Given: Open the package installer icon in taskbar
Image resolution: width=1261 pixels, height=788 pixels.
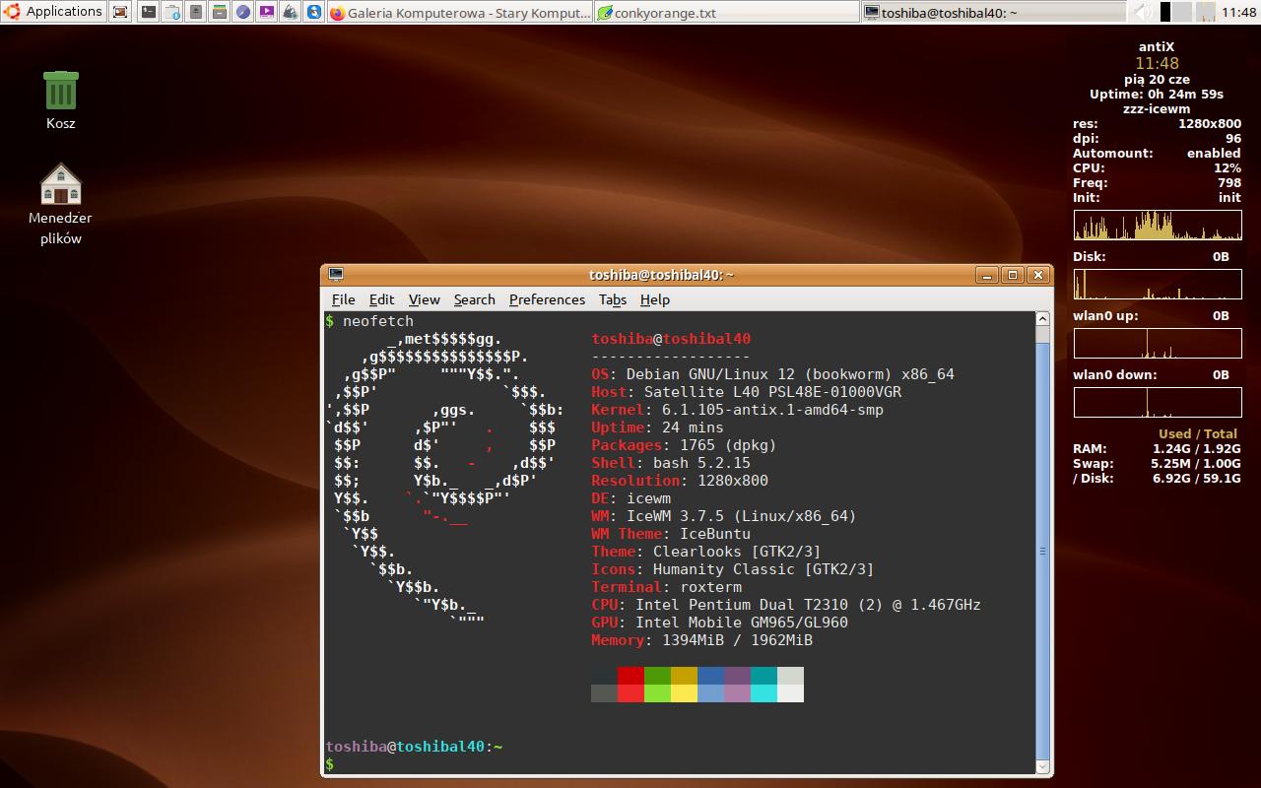Looking at the screenshot, I should (x=172, y=12).
